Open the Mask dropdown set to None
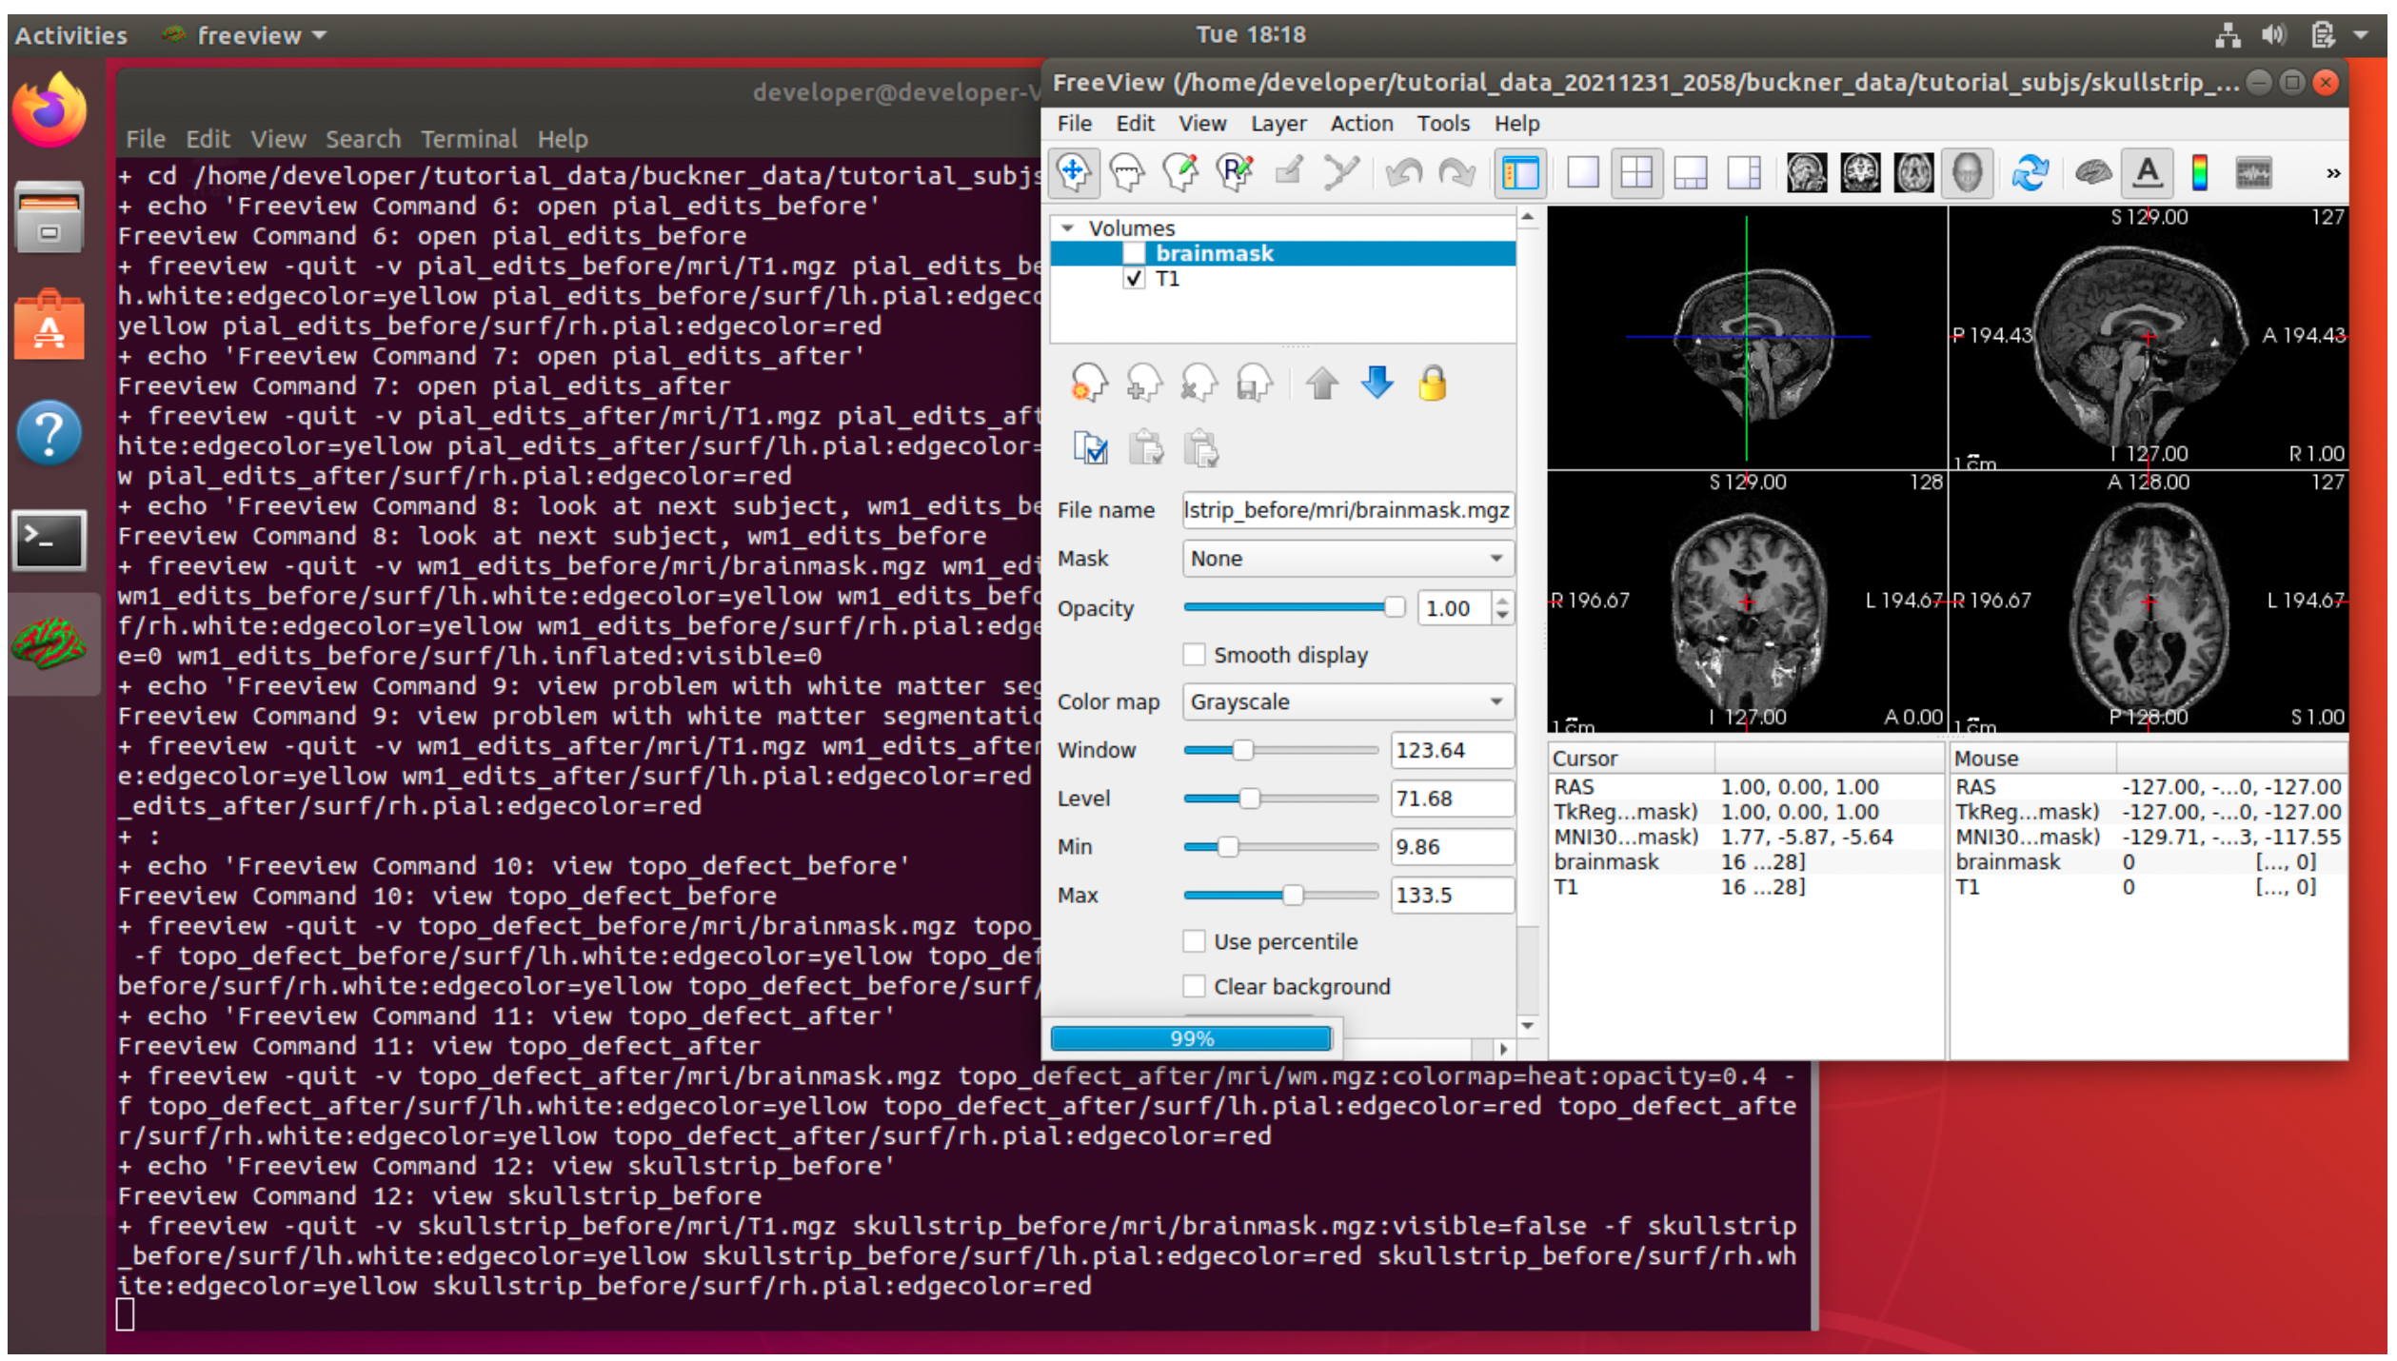The width and height of the screenshot is (2397, 1361). (x=1347, y=559)
